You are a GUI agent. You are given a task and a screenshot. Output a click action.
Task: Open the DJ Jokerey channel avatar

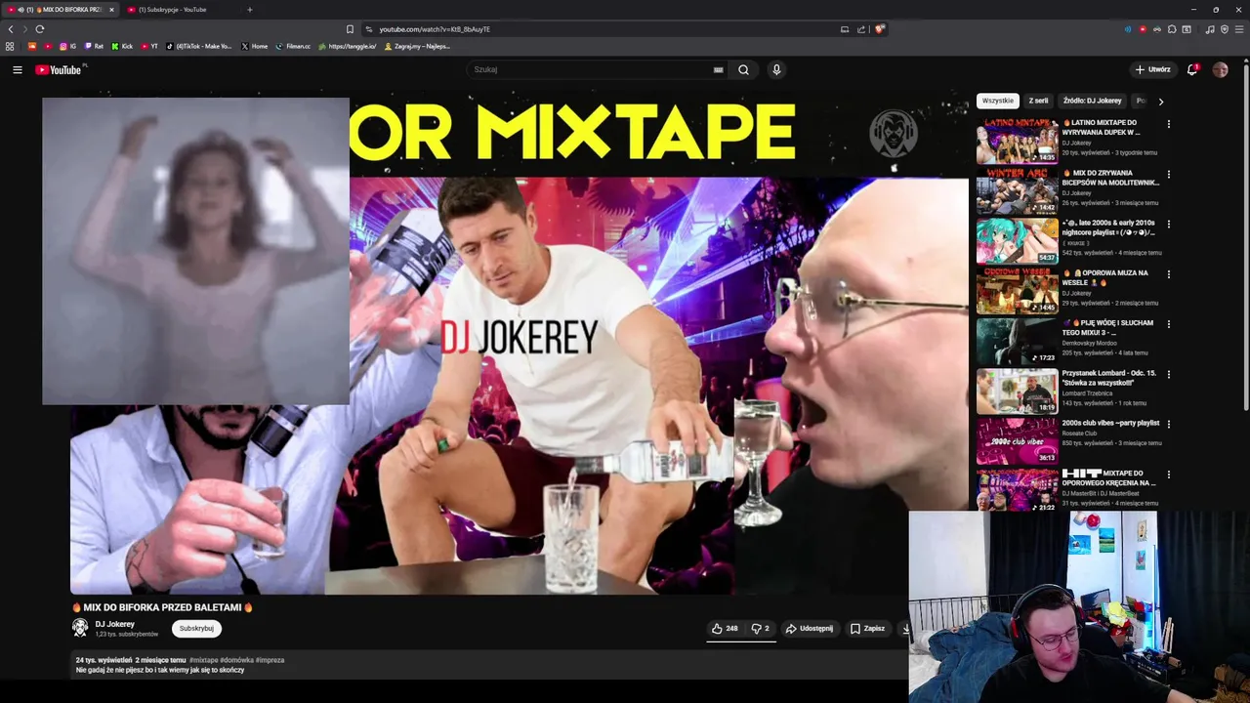tap(80, 629)
